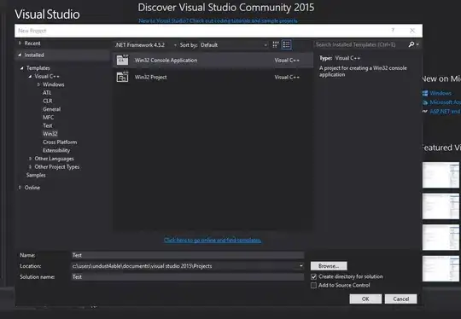The height and width of the screenshot is (319, 461).
Task: Select the Cross Platform category
Action: [x=60, y=142]
